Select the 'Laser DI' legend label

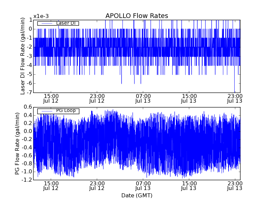pos(66,23)
